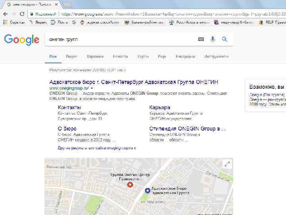The height and width of the screenshot is (215, 286).
Task: Expand the map with fullscreen arrows icon
Action: pyautogui.click(x=227, y=164)
